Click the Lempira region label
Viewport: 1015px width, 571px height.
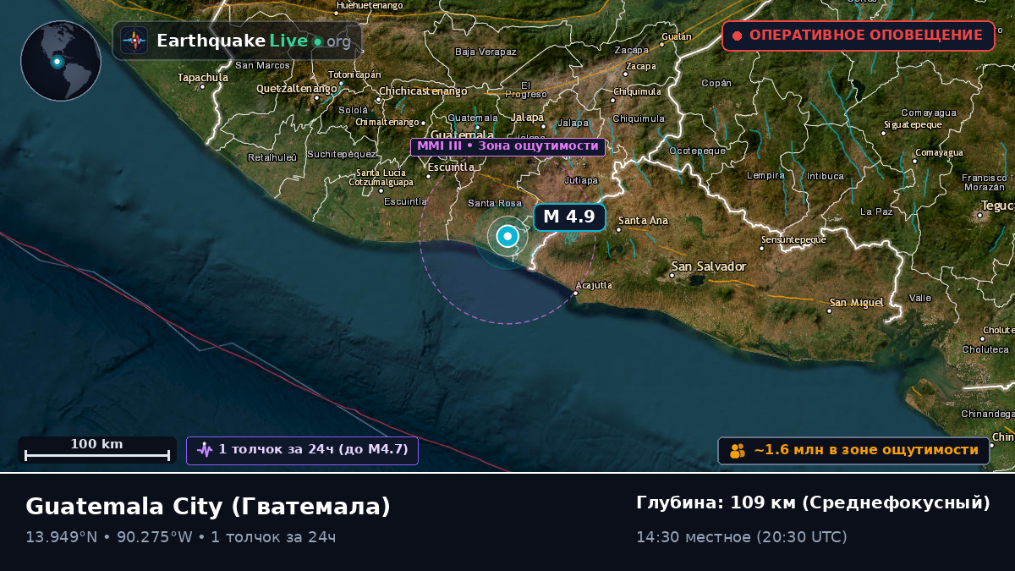point(765,176)
